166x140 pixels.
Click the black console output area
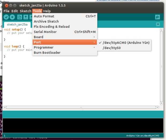[x=83, y=126]
